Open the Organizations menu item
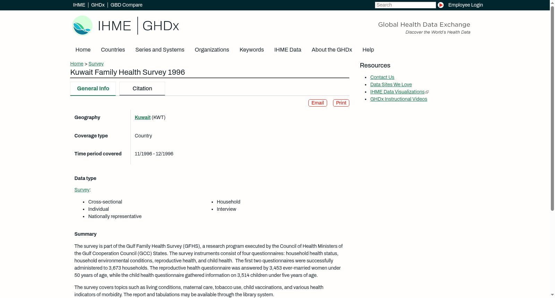This screenshot has height=298, width=555. (212, 50)
